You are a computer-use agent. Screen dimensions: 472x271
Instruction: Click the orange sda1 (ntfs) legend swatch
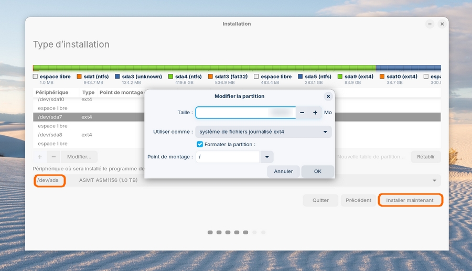pyautogui.click(x=79, y=77)
